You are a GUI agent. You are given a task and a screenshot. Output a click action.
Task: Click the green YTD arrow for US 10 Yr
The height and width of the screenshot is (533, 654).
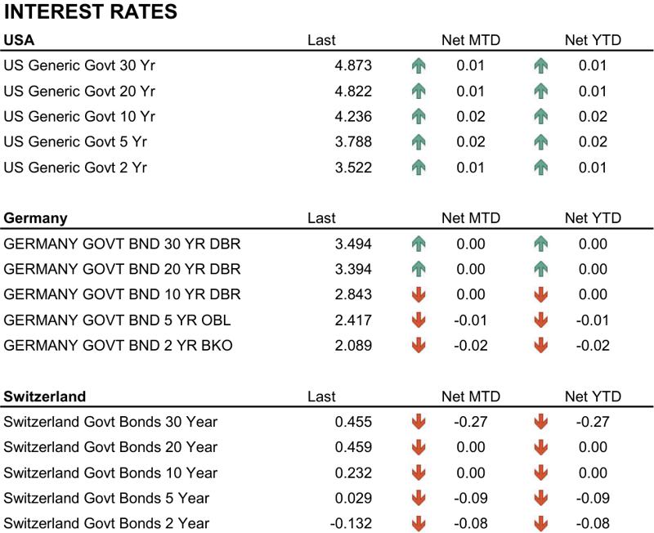click(540, 116)
